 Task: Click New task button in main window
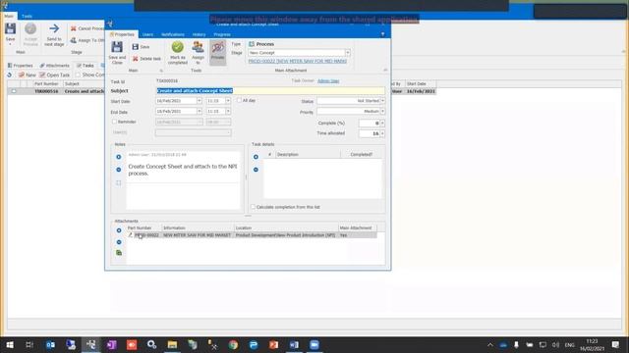27,75
